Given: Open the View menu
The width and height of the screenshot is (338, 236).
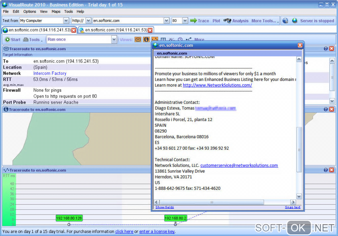Looking at the screenshot, I should pyautogui.click(x=43, y=12).
